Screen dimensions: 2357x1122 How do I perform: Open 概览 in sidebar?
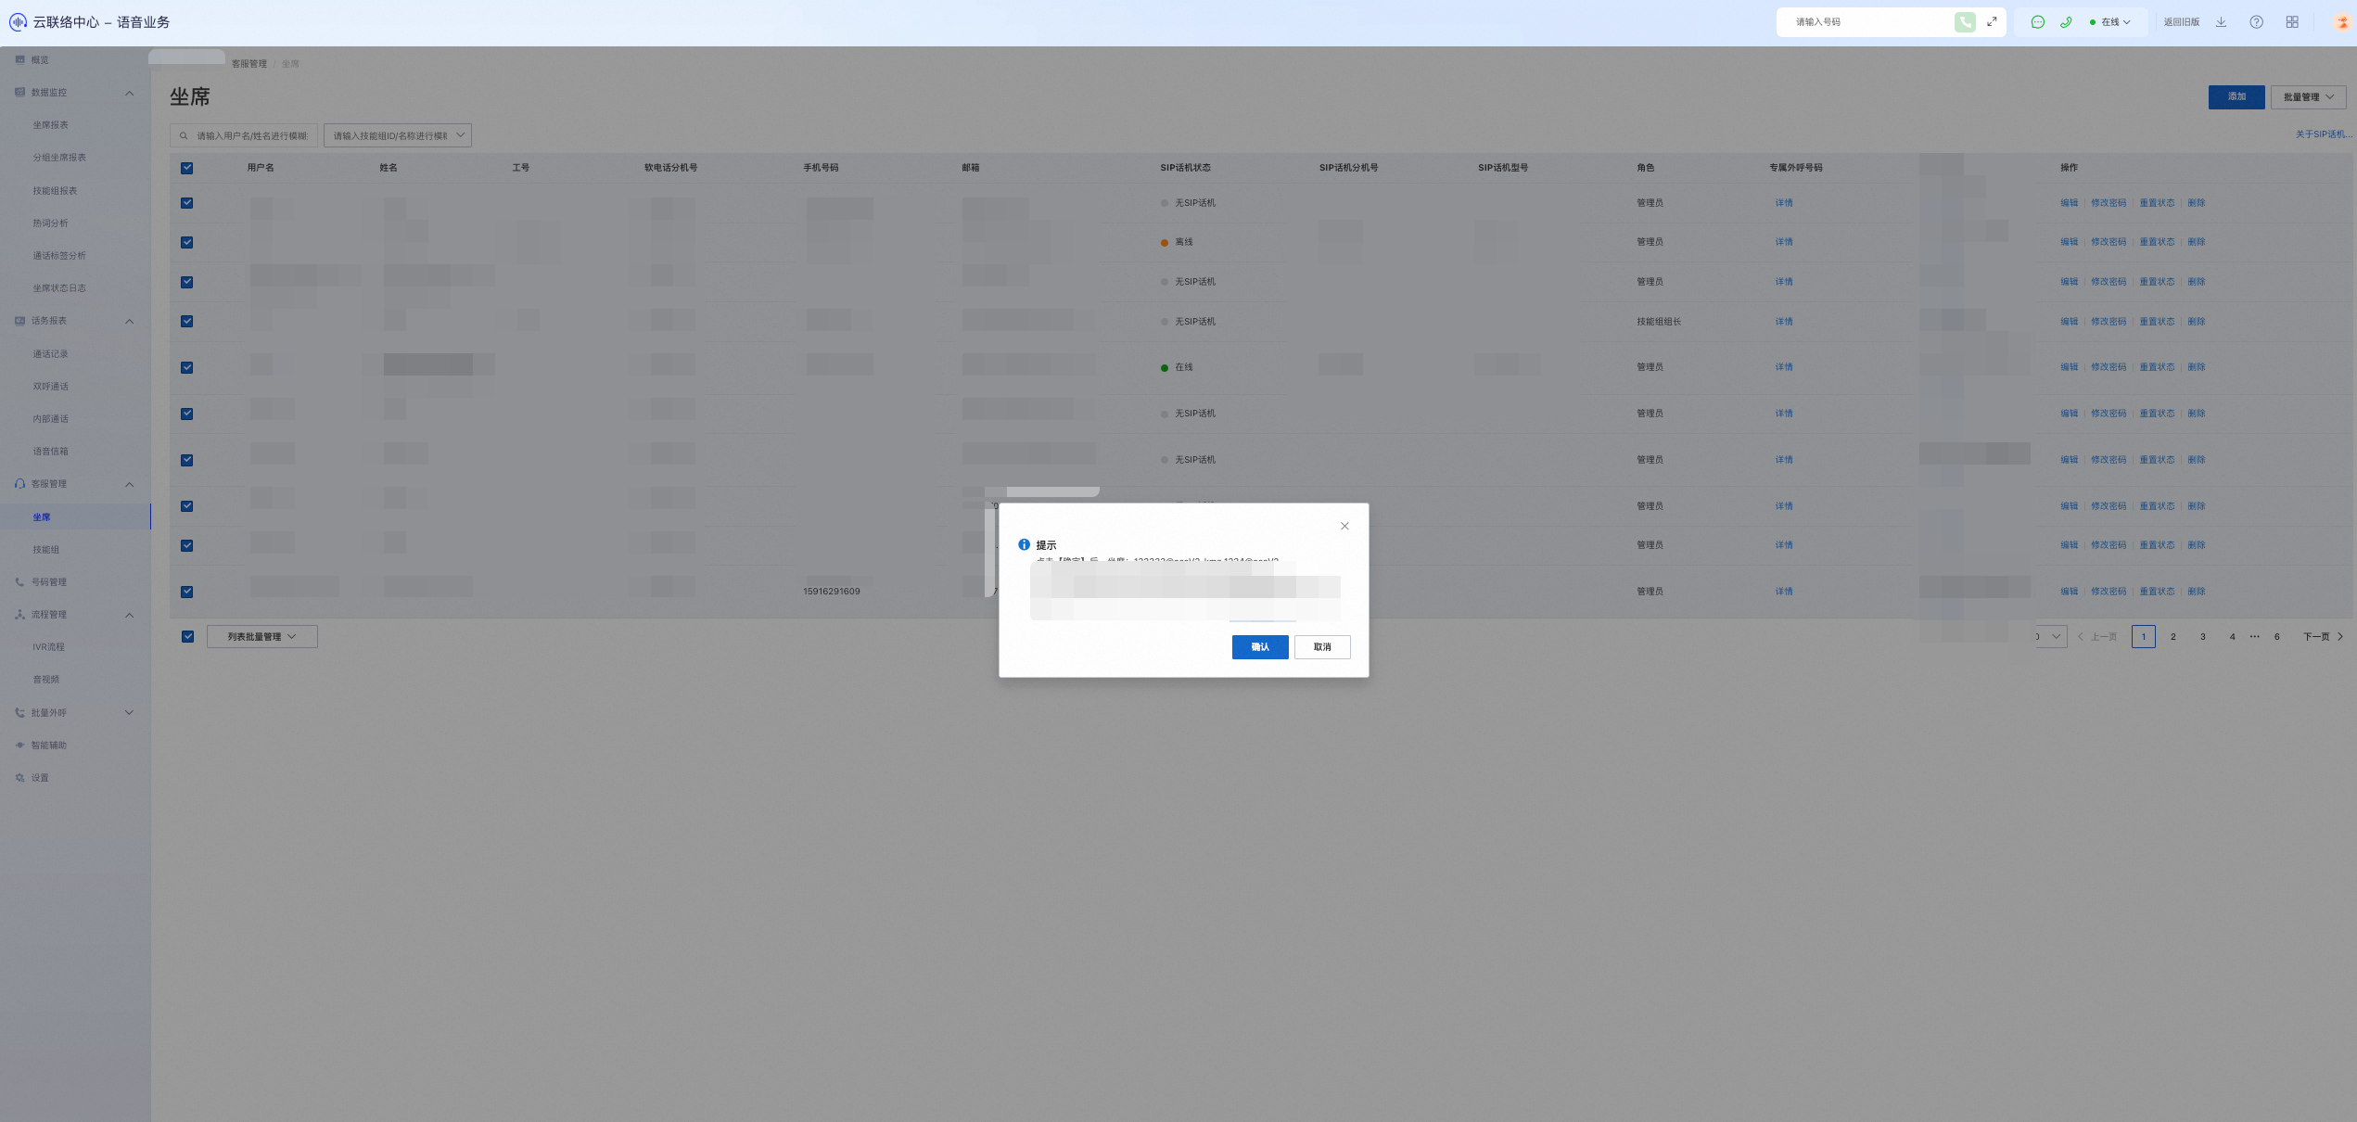pos(40,60)
